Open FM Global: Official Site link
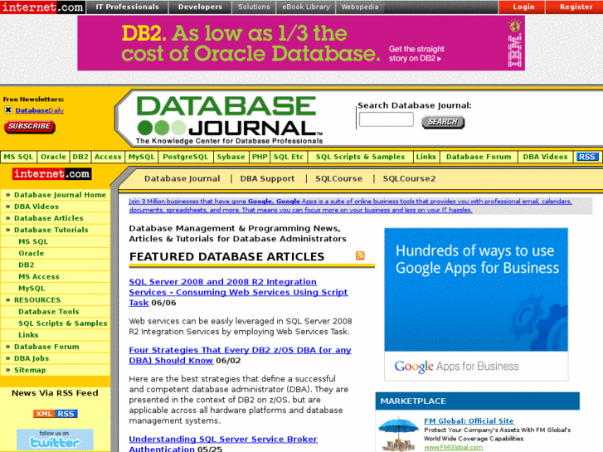The image size is (603, 452). pos(469,420)
